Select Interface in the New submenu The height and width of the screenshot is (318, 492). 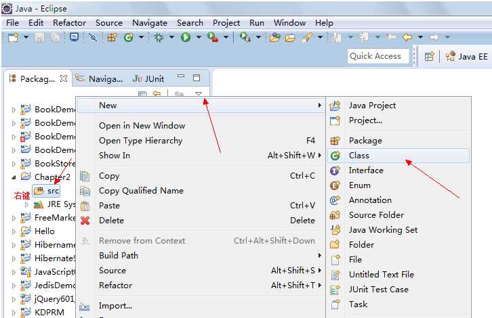(398, 171)
